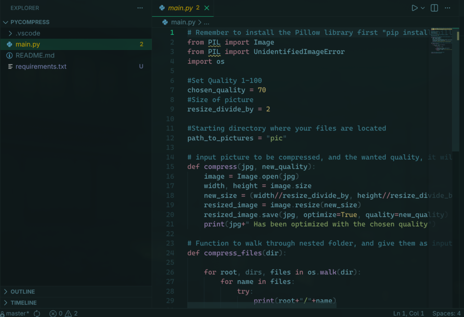
Task: Click line number 24 in the gutter
Action: pyautogui.click(x=170, y=253)
